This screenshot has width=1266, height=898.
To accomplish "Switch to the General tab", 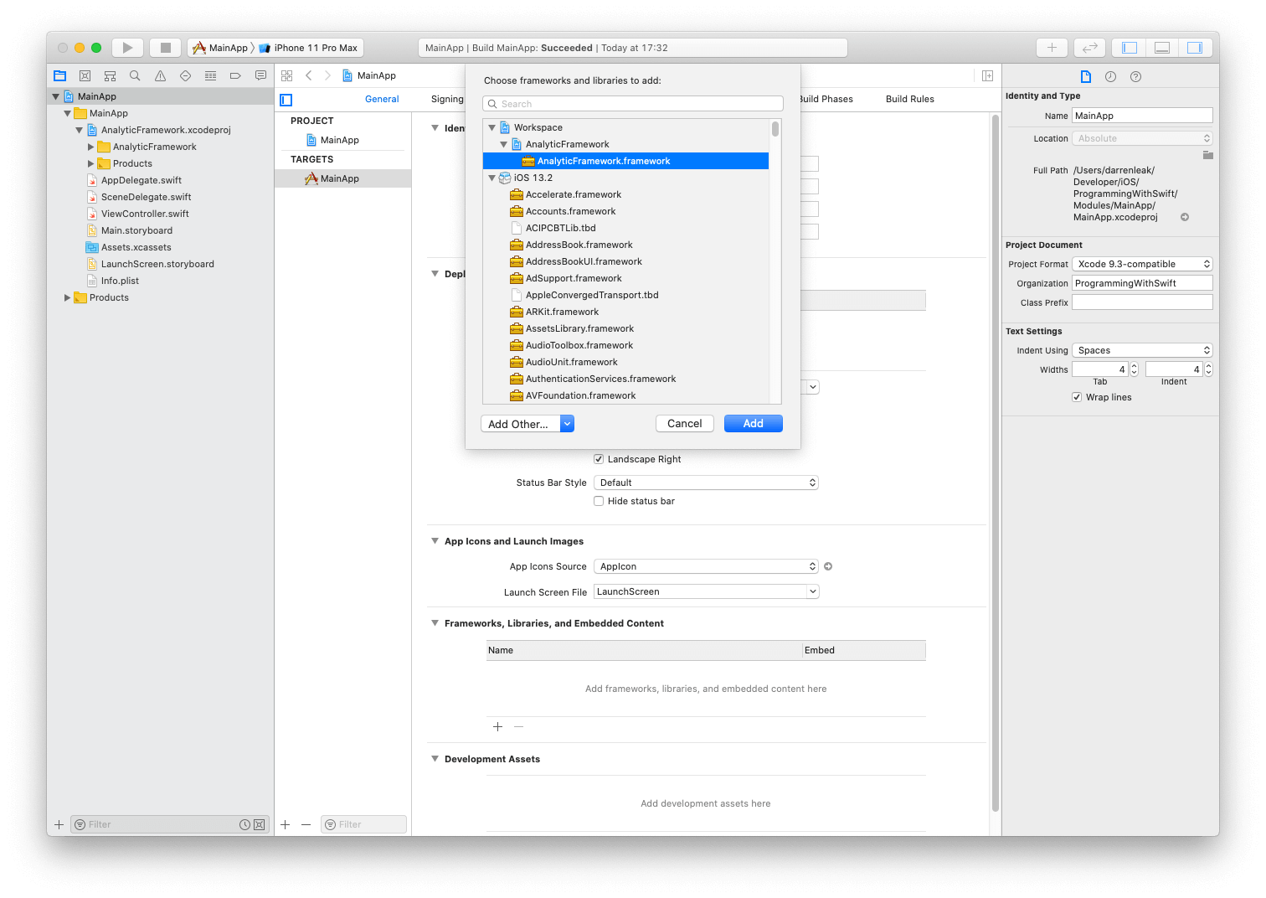I will pyautogui.click(x=382, y=99).
